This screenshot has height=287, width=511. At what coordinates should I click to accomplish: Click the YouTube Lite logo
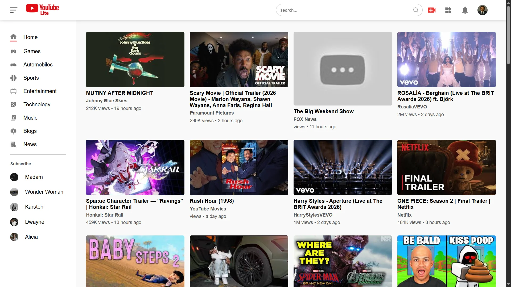(43, 10)
